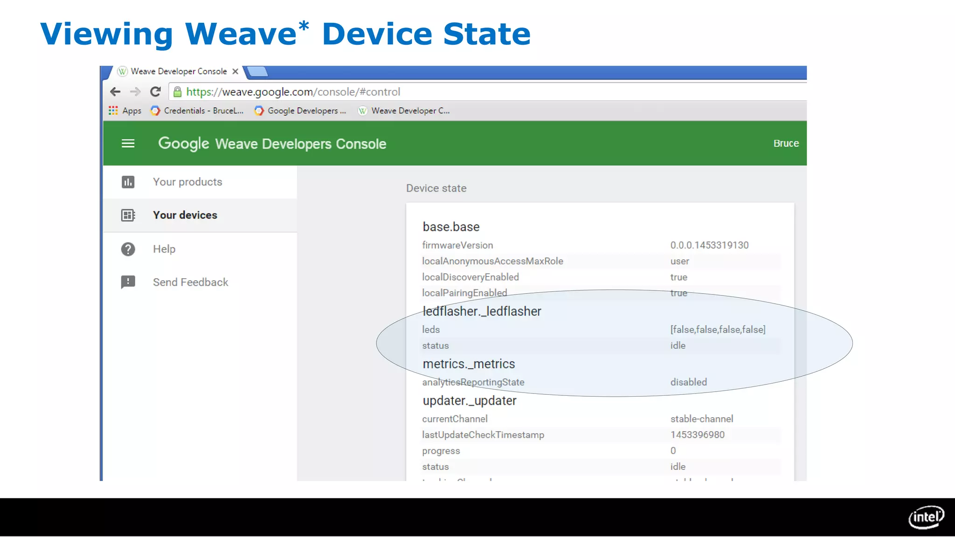This screenshot has width=955, height=537.
Task: Select the firmwareVersion label
Action: (x=457, y=245)
